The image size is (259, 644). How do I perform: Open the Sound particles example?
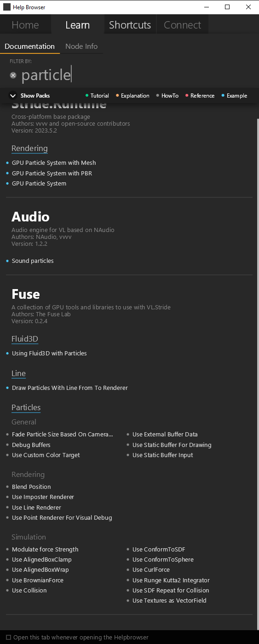click(x=33, y=261)
